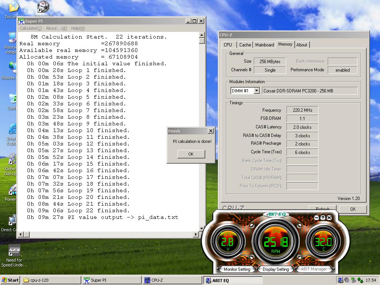Click the Frequency value 220.2 MHz

click(x=302, y=110)
